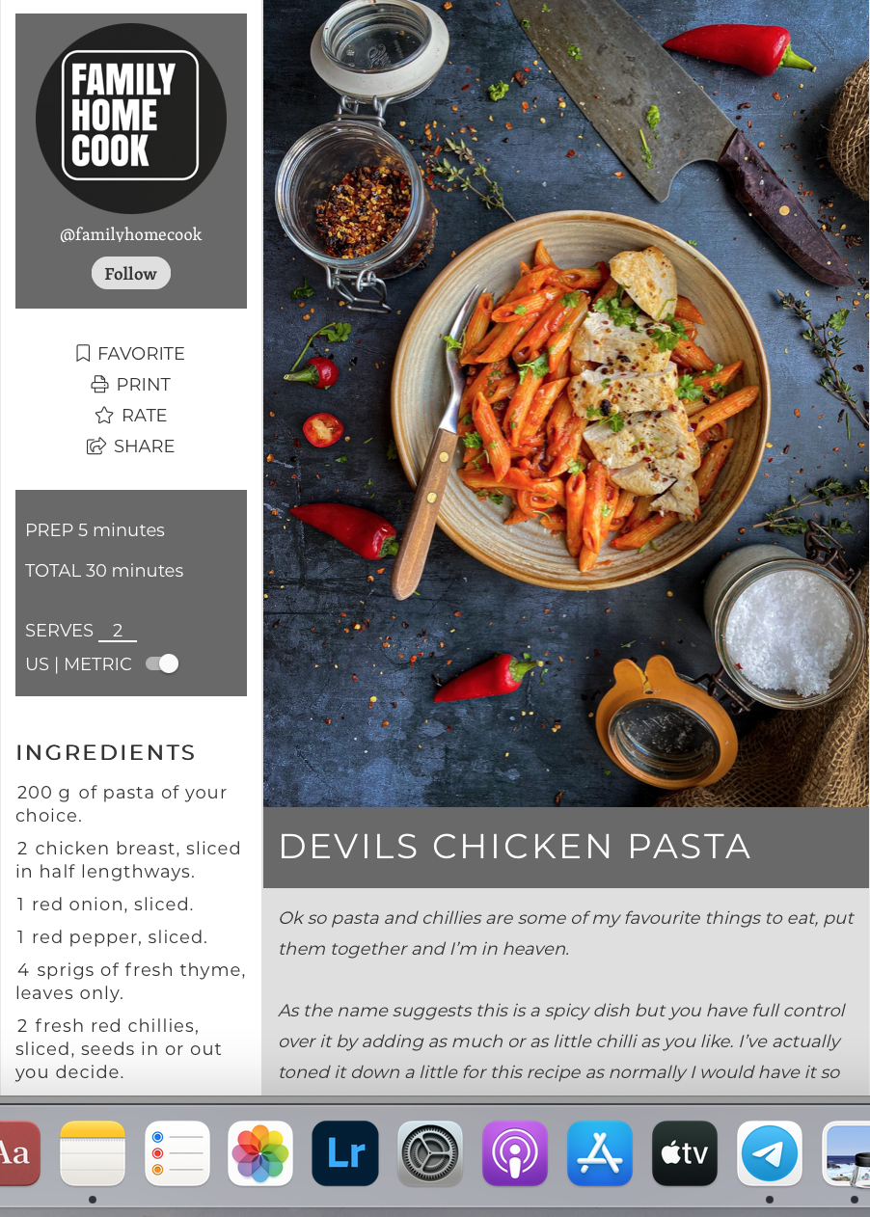
Task: Click the Favorite bookmark icon
Action: pos(83,354)
